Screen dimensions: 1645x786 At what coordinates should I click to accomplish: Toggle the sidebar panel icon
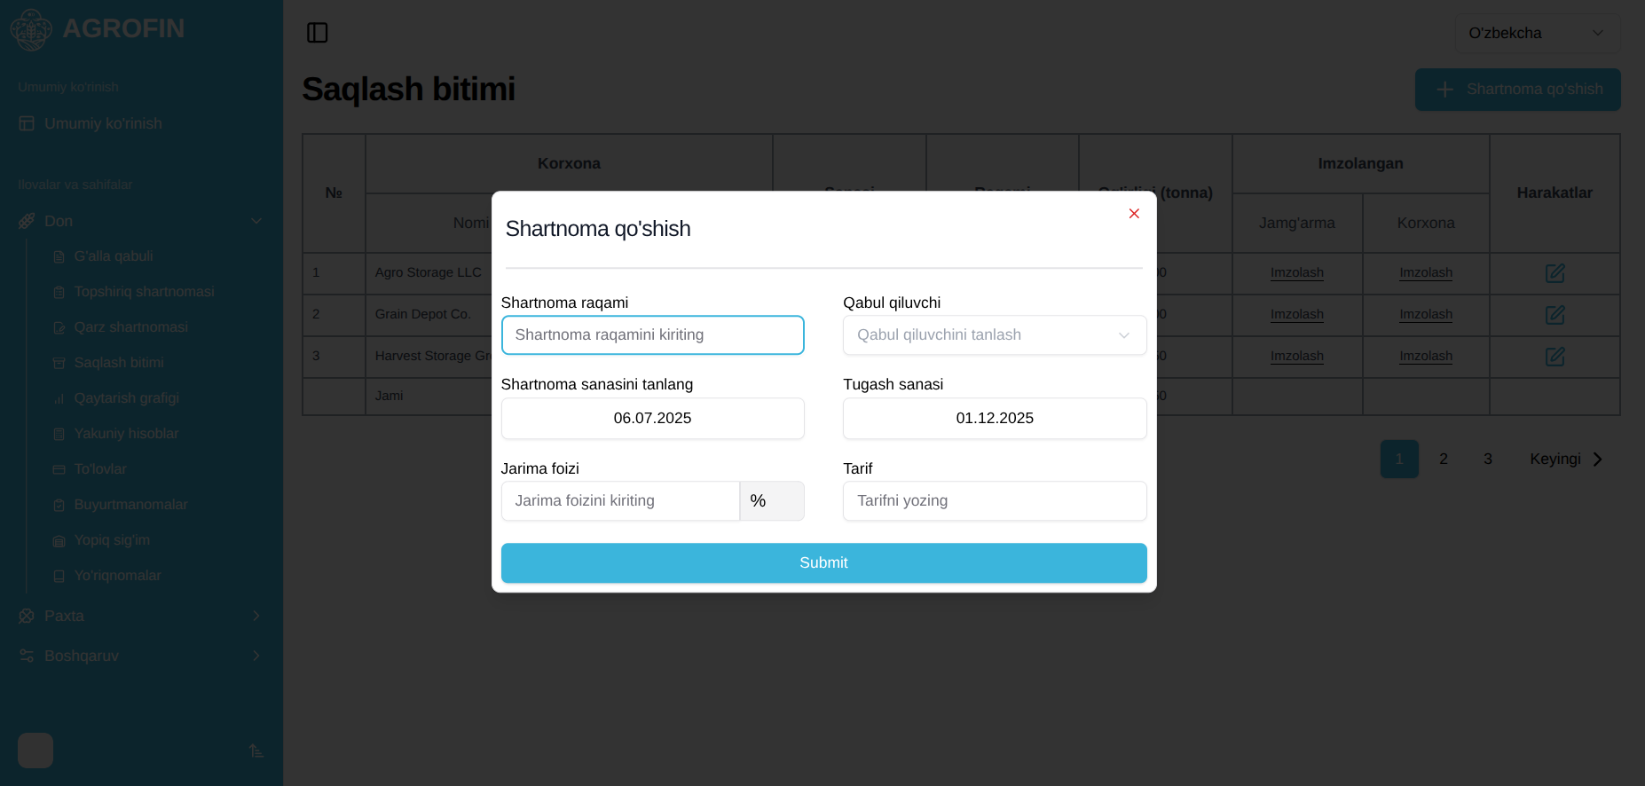(318, 33)
